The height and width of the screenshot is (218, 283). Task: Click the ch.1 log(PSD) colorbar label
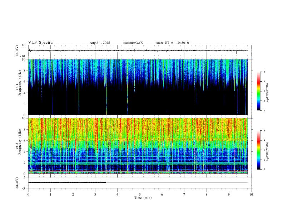(268, 93)
